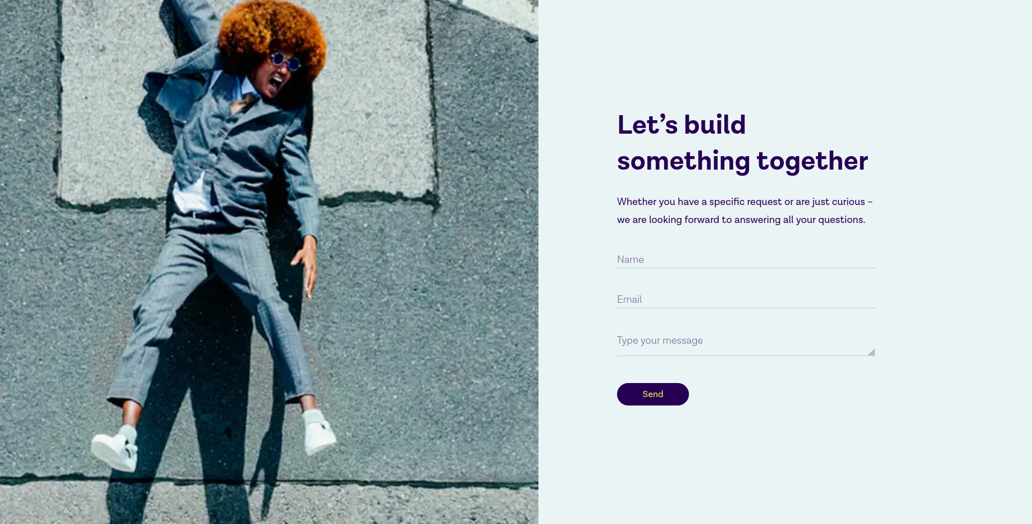The width and height of the screenshot is (1032, 524).
Task: Click the highlighted underline beneath Email field
Action: point(746,308)
